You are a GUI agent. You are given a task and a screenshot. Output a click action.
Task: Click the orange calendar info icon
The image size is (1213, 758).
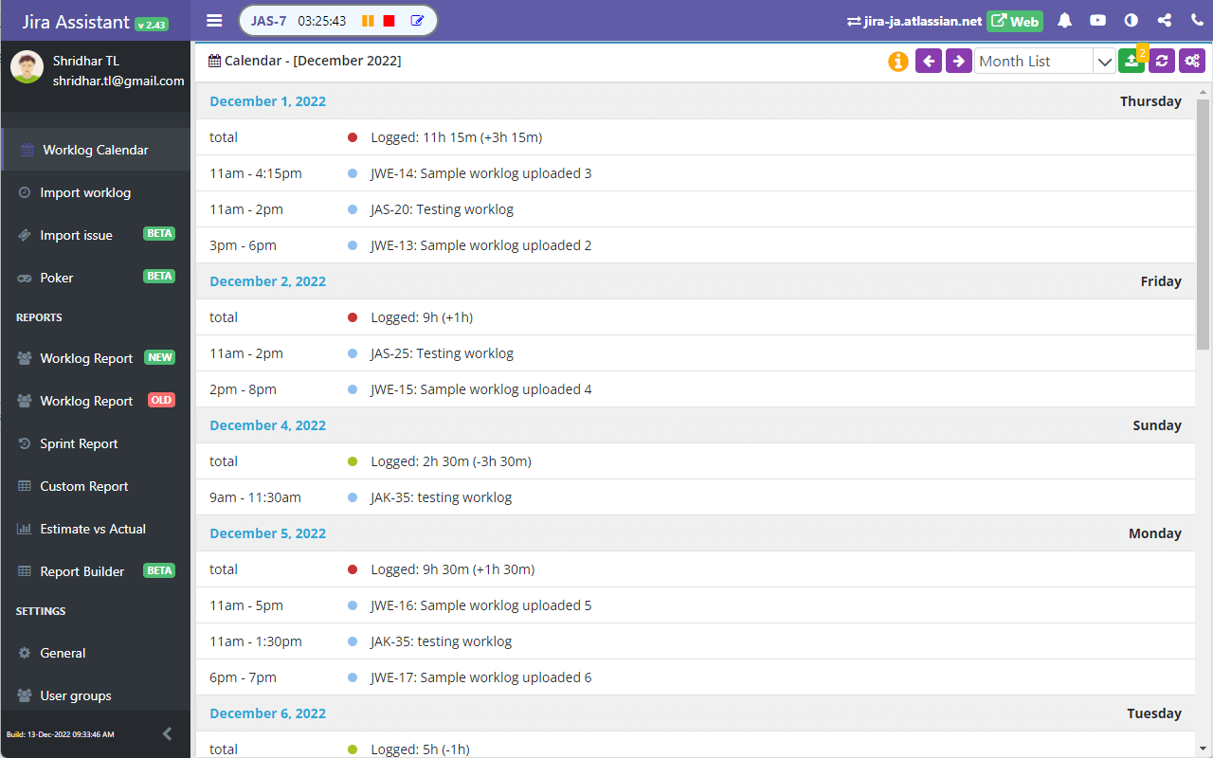tap(898, 62)
